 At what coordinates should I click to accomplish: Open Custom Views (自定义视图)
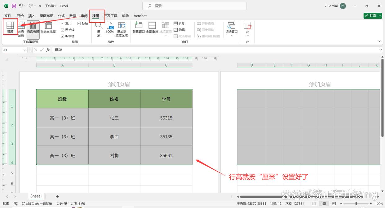[48, 28]
